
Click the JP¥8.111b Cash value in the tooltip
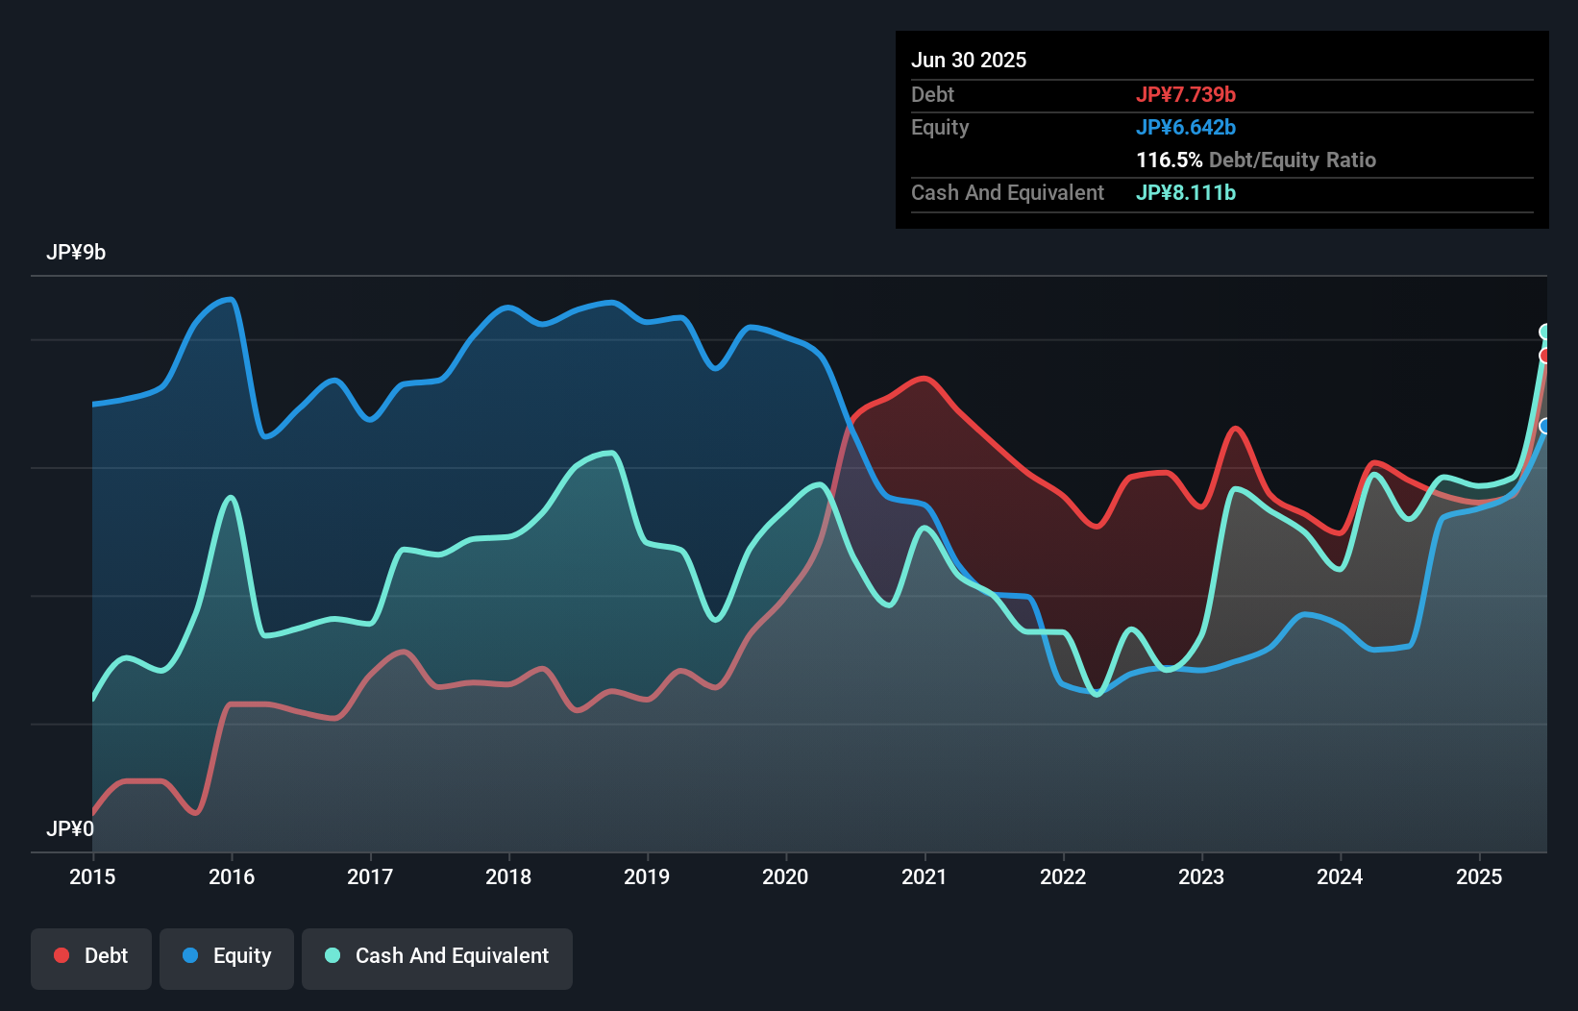click(1186, 192)
